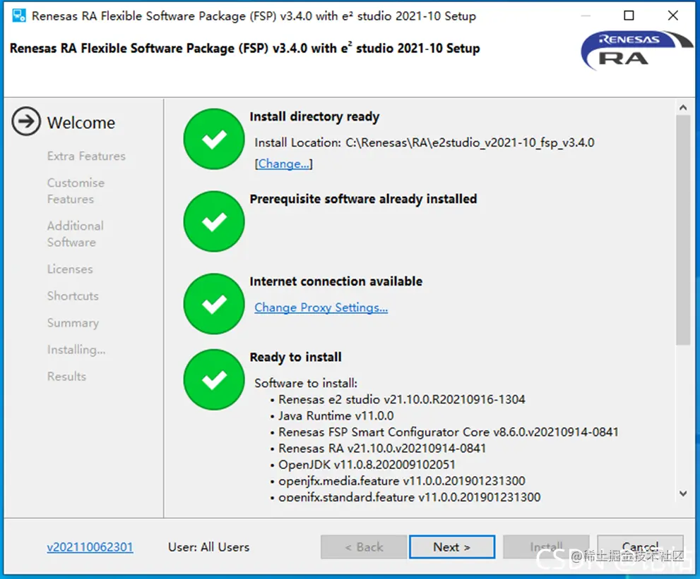The width and height of the screenshot is (700, 579).
Task: Click the 'Install directory ready' heading
Action: [314, 117]
